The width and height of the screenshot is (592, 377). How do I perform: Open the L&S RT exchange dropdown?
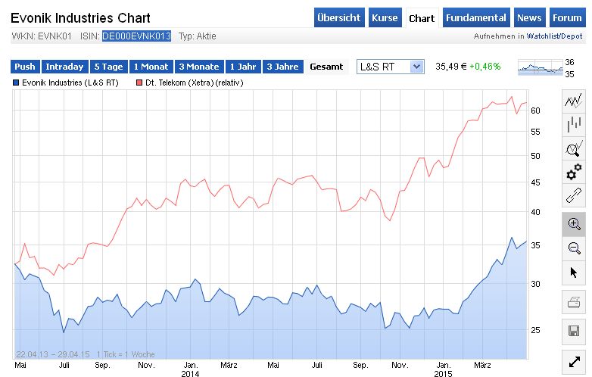[390, 67]
